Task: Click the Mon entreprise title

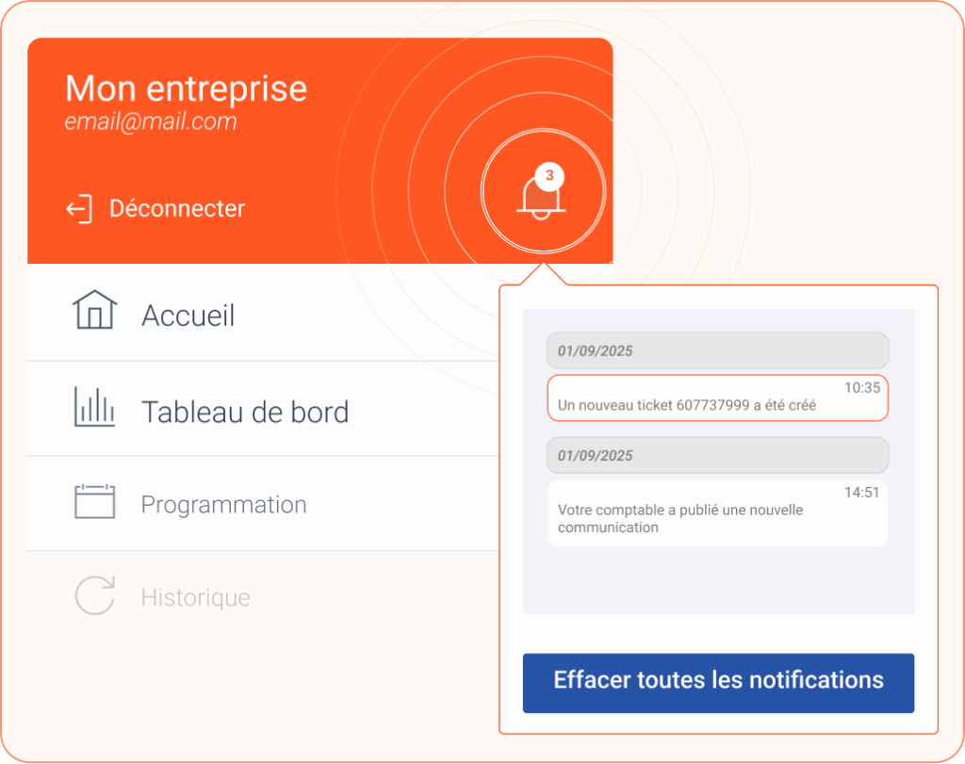Action: point(186,89)
